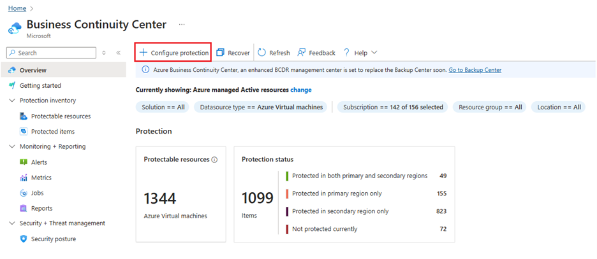The height and width of the screenshot is (259, 597).
Task: Select the Jobs icon in sidebar
Action: (x=24, y=193)
